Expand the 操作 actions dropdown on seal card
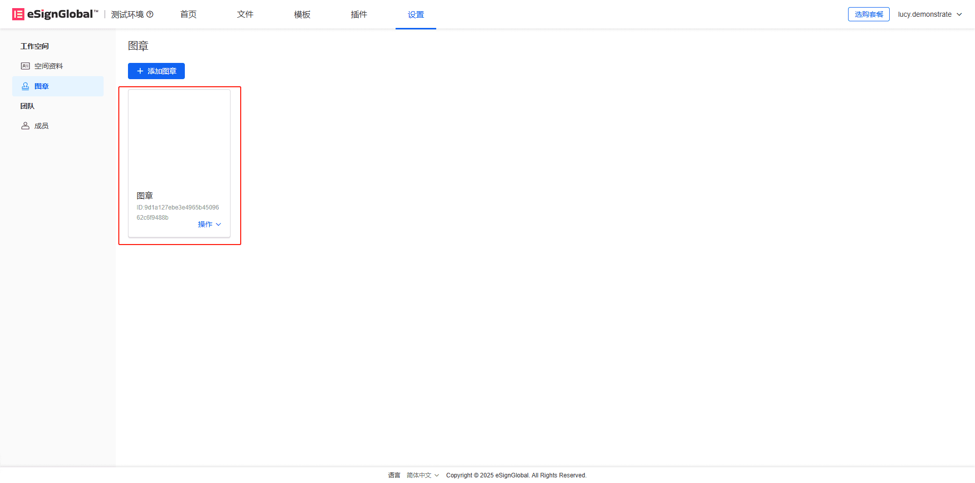The height and width of the screenshot is (483, 975). click(209, 224)
